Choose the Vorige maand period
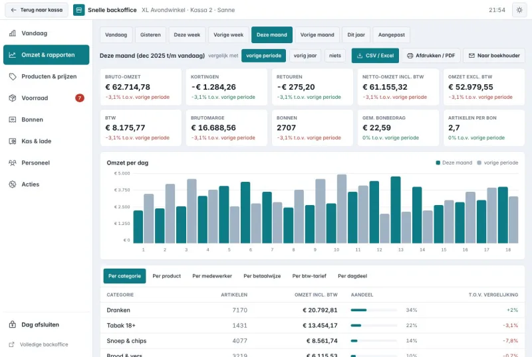 click(x=317, y=35)
